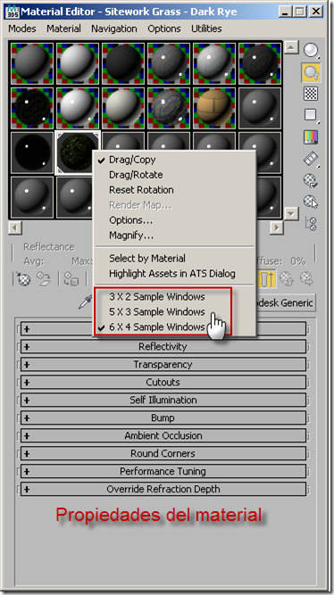Screen dimensions: 334x595
Task: Select the solid black sphere in third row
Action: pyautogui.click(x=32, y=153)
